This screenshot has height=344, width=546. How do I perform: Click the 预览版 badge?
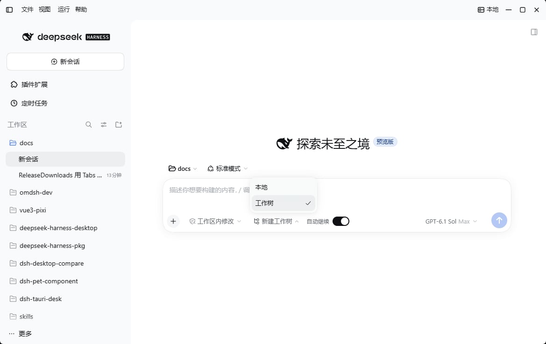[x=385, y=142]
